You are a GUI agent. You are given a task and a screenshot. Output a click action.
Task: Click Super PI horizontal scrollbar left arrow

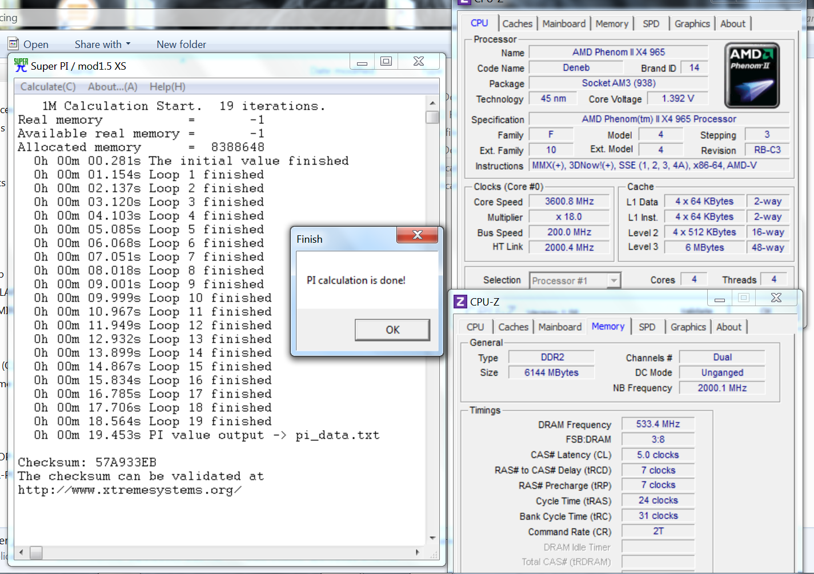tap(21, 552)
